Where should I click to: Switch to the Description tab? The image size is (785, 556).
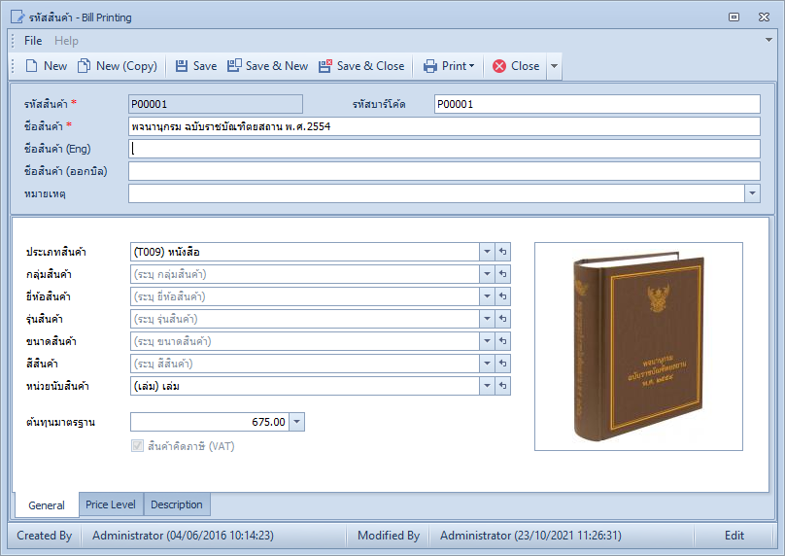[x=177, y=504]
